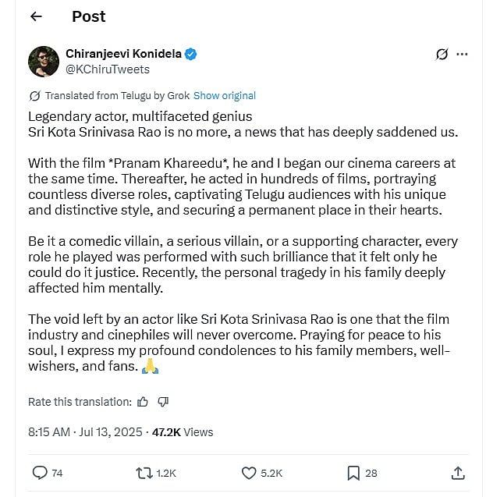The width and height of the screenshot is (486, 497).
Task: Reply using the comment bubble icon
Action: coord(41,473)
